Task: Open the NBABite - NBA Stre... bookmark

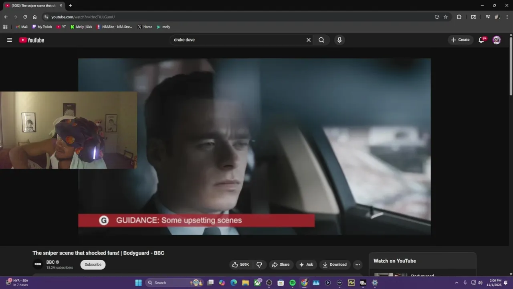Action: (x=114, y=27)
